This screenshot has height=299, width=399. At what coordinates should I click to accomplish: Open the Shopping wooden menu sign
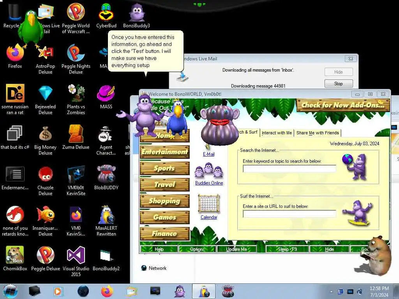165,201
